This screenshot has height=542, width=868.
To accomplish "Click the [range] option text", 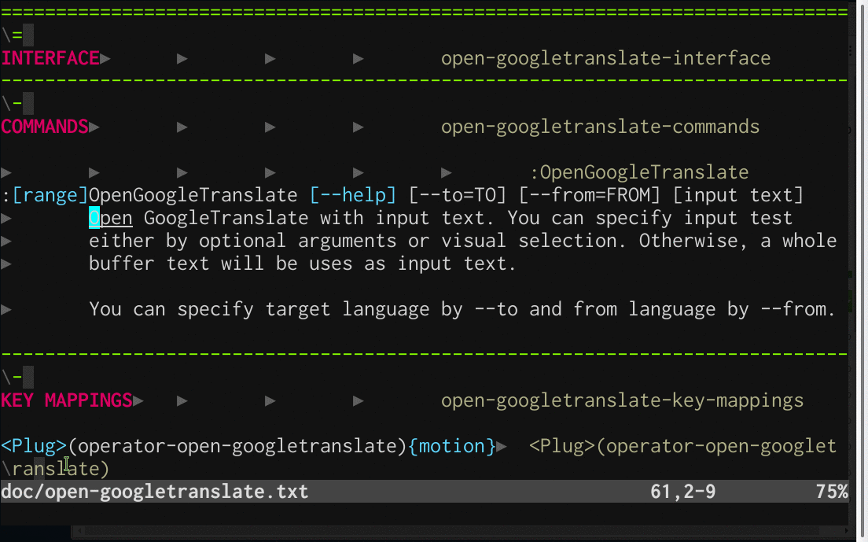I will point(50,195).
